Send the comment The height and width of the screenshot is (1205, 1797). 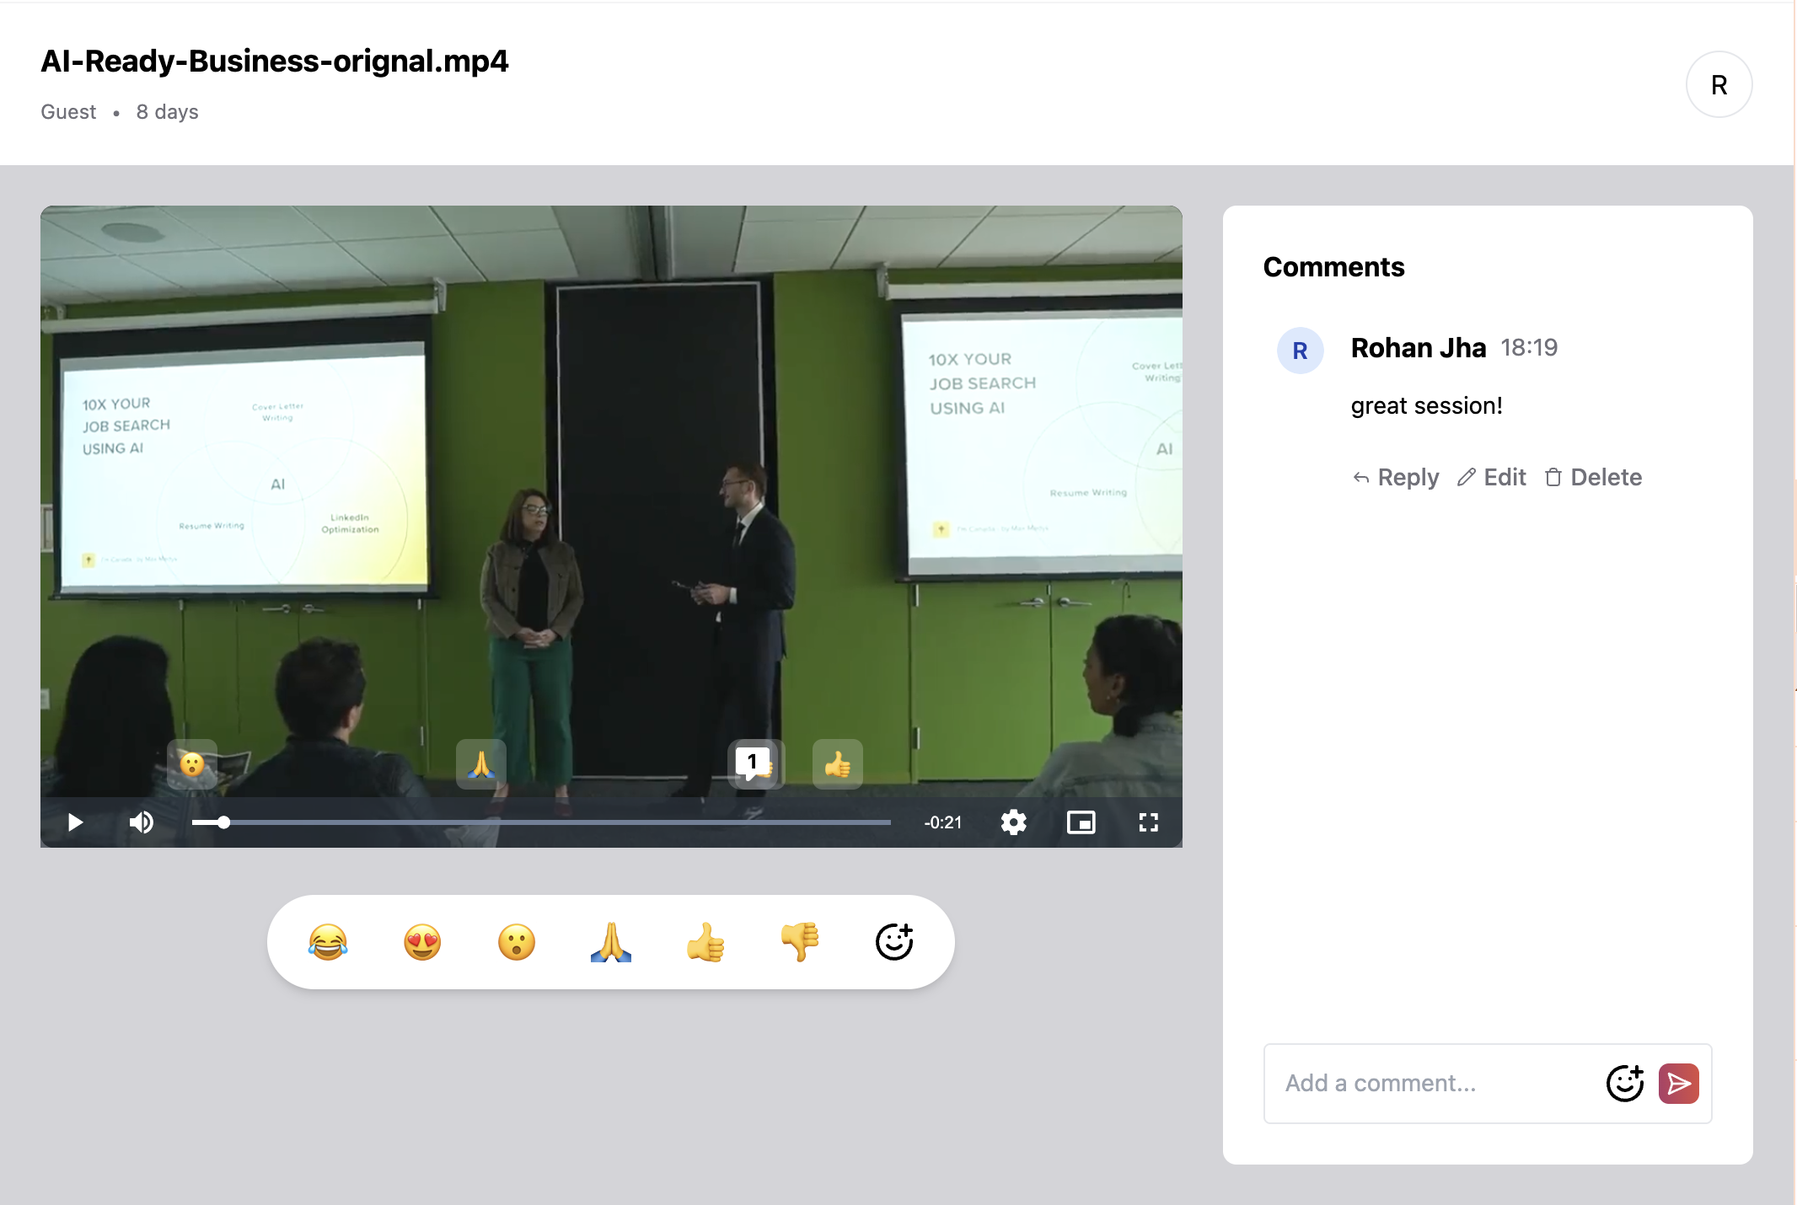[1678, 1084]
